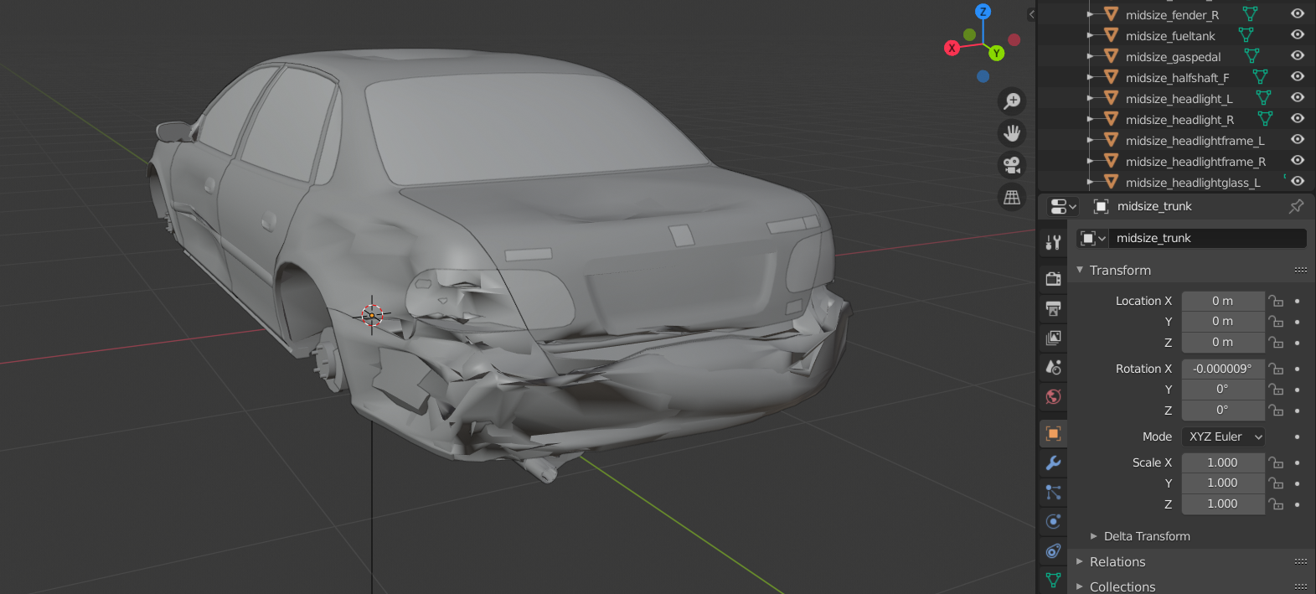1316x594 pixels.
Task: Click mesh data icon of midsize_halfshaft_F
Action: pyautogui.click(x=1260, y=77)
